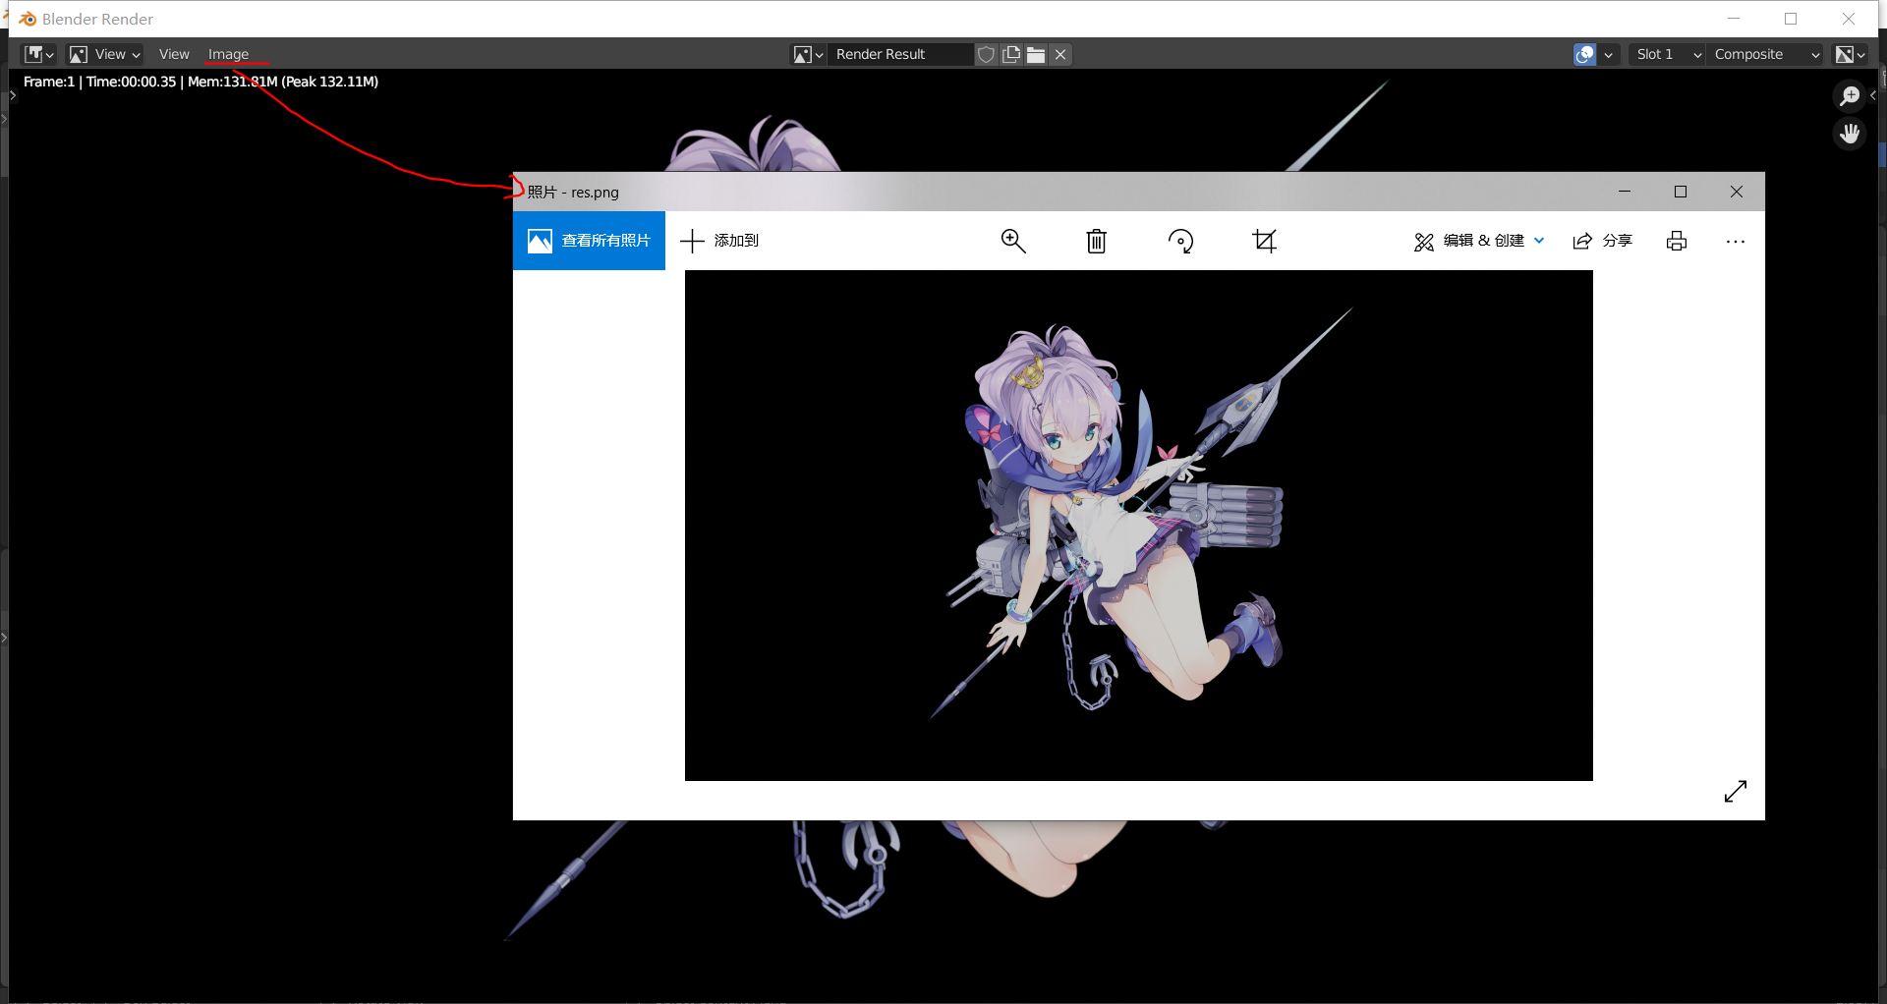The image size is (1887, 1004).
Task: Click the 查看所有照片 button
Action: click(589, 241)
